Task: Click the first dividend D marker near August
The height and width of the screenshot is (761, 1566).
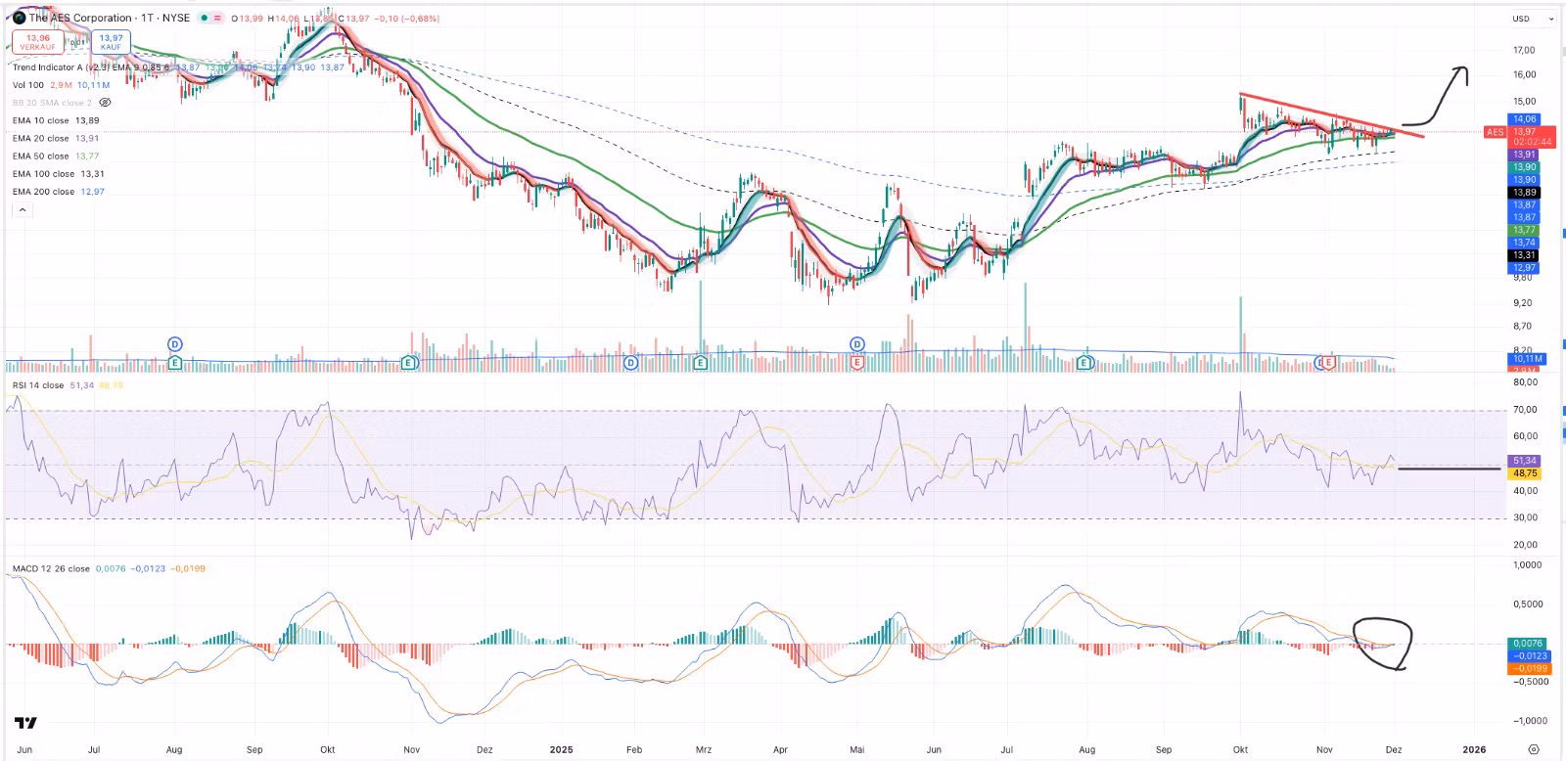Action: pos(175,344)
